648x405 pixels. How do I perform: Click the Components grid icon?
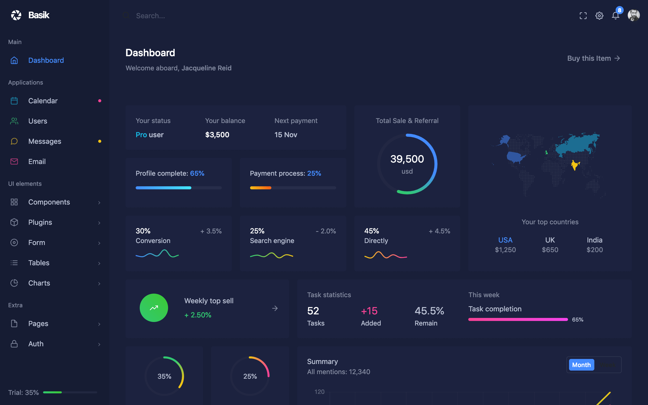click(x=14, y=202)
